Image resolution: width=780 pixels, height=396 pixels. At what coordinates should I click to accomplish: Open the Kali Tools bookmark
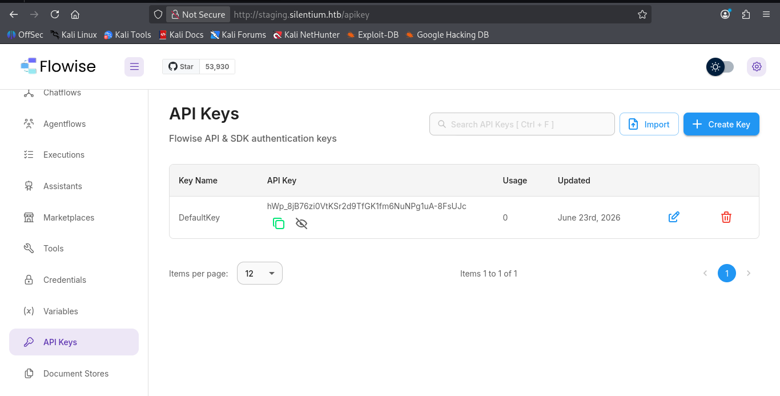coord(127,35)
